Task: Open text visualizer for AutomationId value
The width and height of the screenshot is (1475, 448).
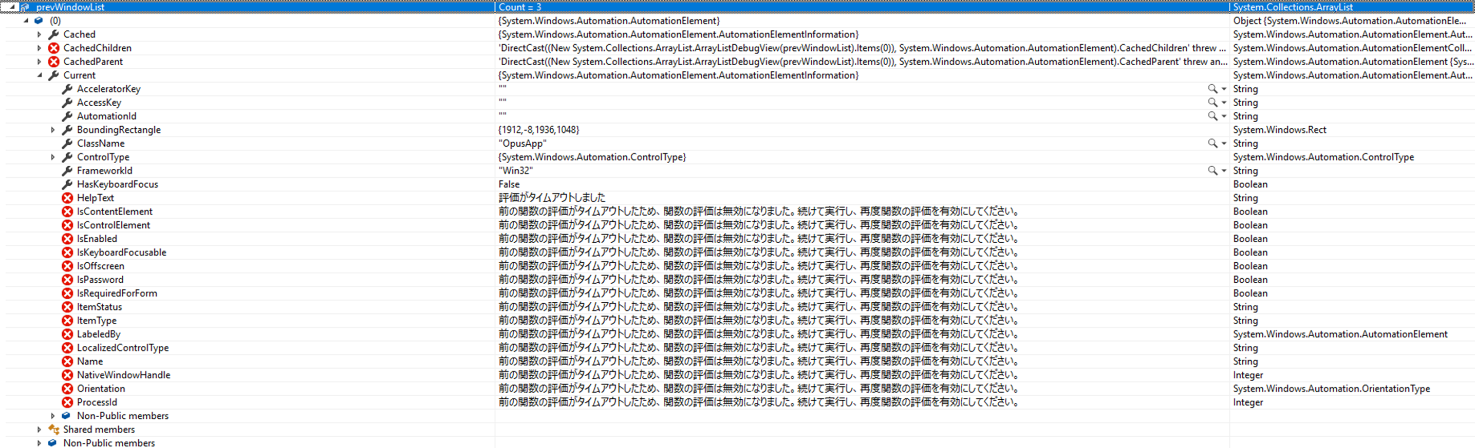Action: click(x=1213, y=116)
